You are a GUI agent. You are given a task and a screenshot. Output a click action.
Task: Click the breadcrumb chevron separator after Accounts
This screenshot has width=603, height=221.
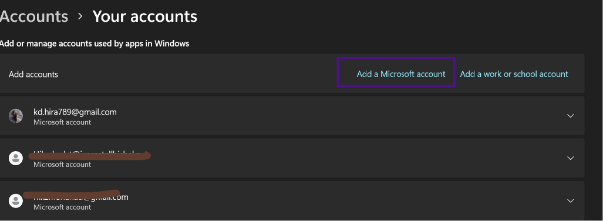(80, 16)
